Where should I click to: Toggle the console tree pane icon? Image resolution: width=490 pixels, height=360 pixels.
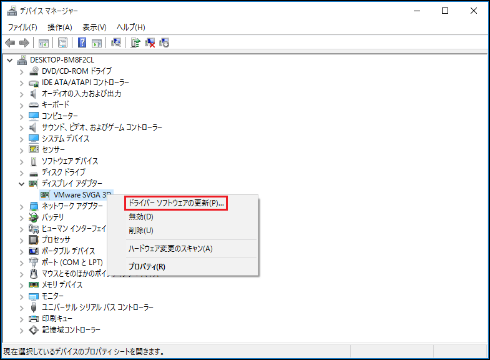44,43
